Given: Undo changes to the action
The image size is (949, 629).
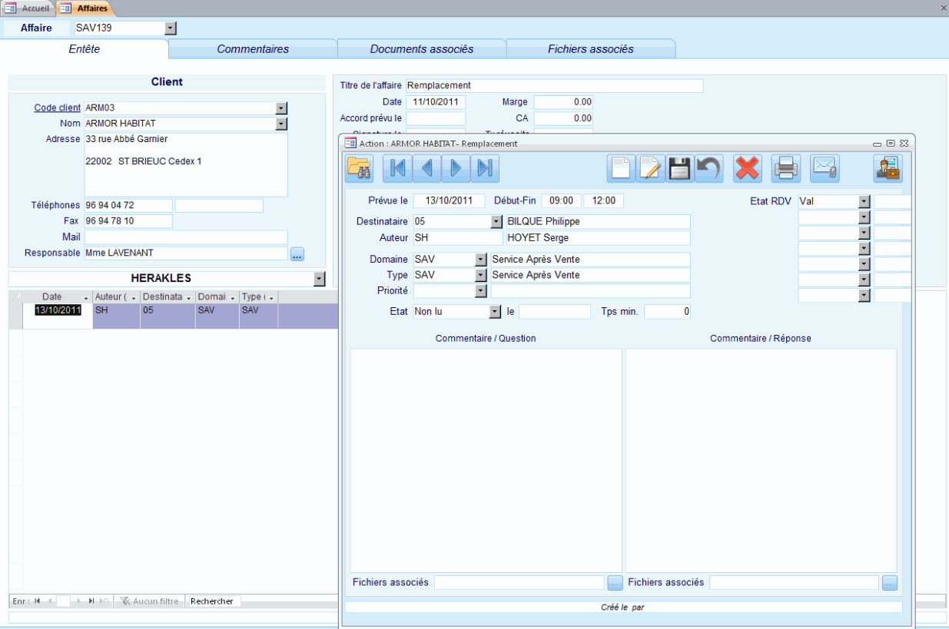Looking at the screenshot, I should point(708,168).
